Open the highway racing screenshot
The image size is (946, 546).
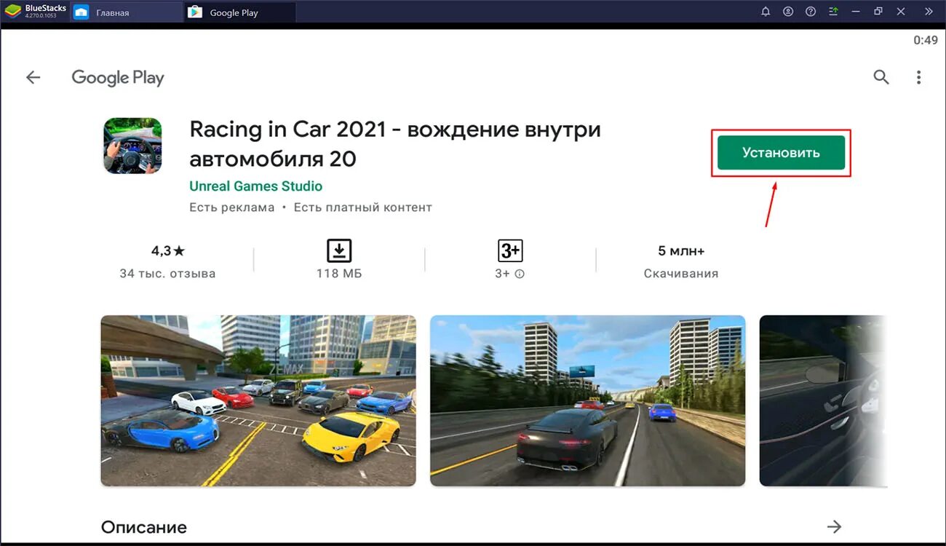(x=588, y=400)
